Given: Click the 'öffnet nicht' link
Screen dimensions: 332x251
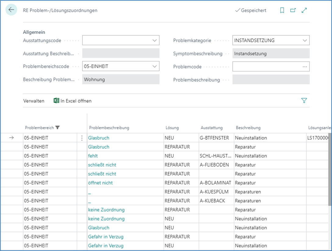Looking at the screenshot, I should 101,183.
